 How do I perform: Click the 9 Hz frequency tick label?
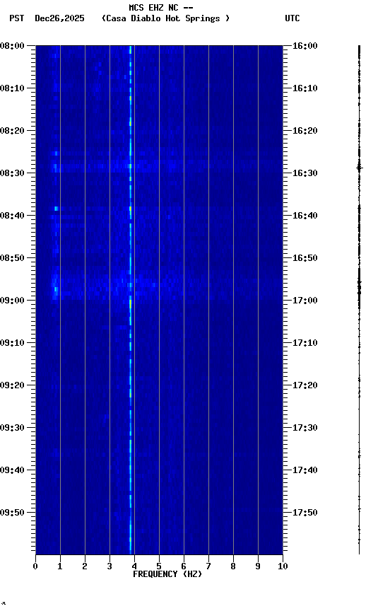258,566
